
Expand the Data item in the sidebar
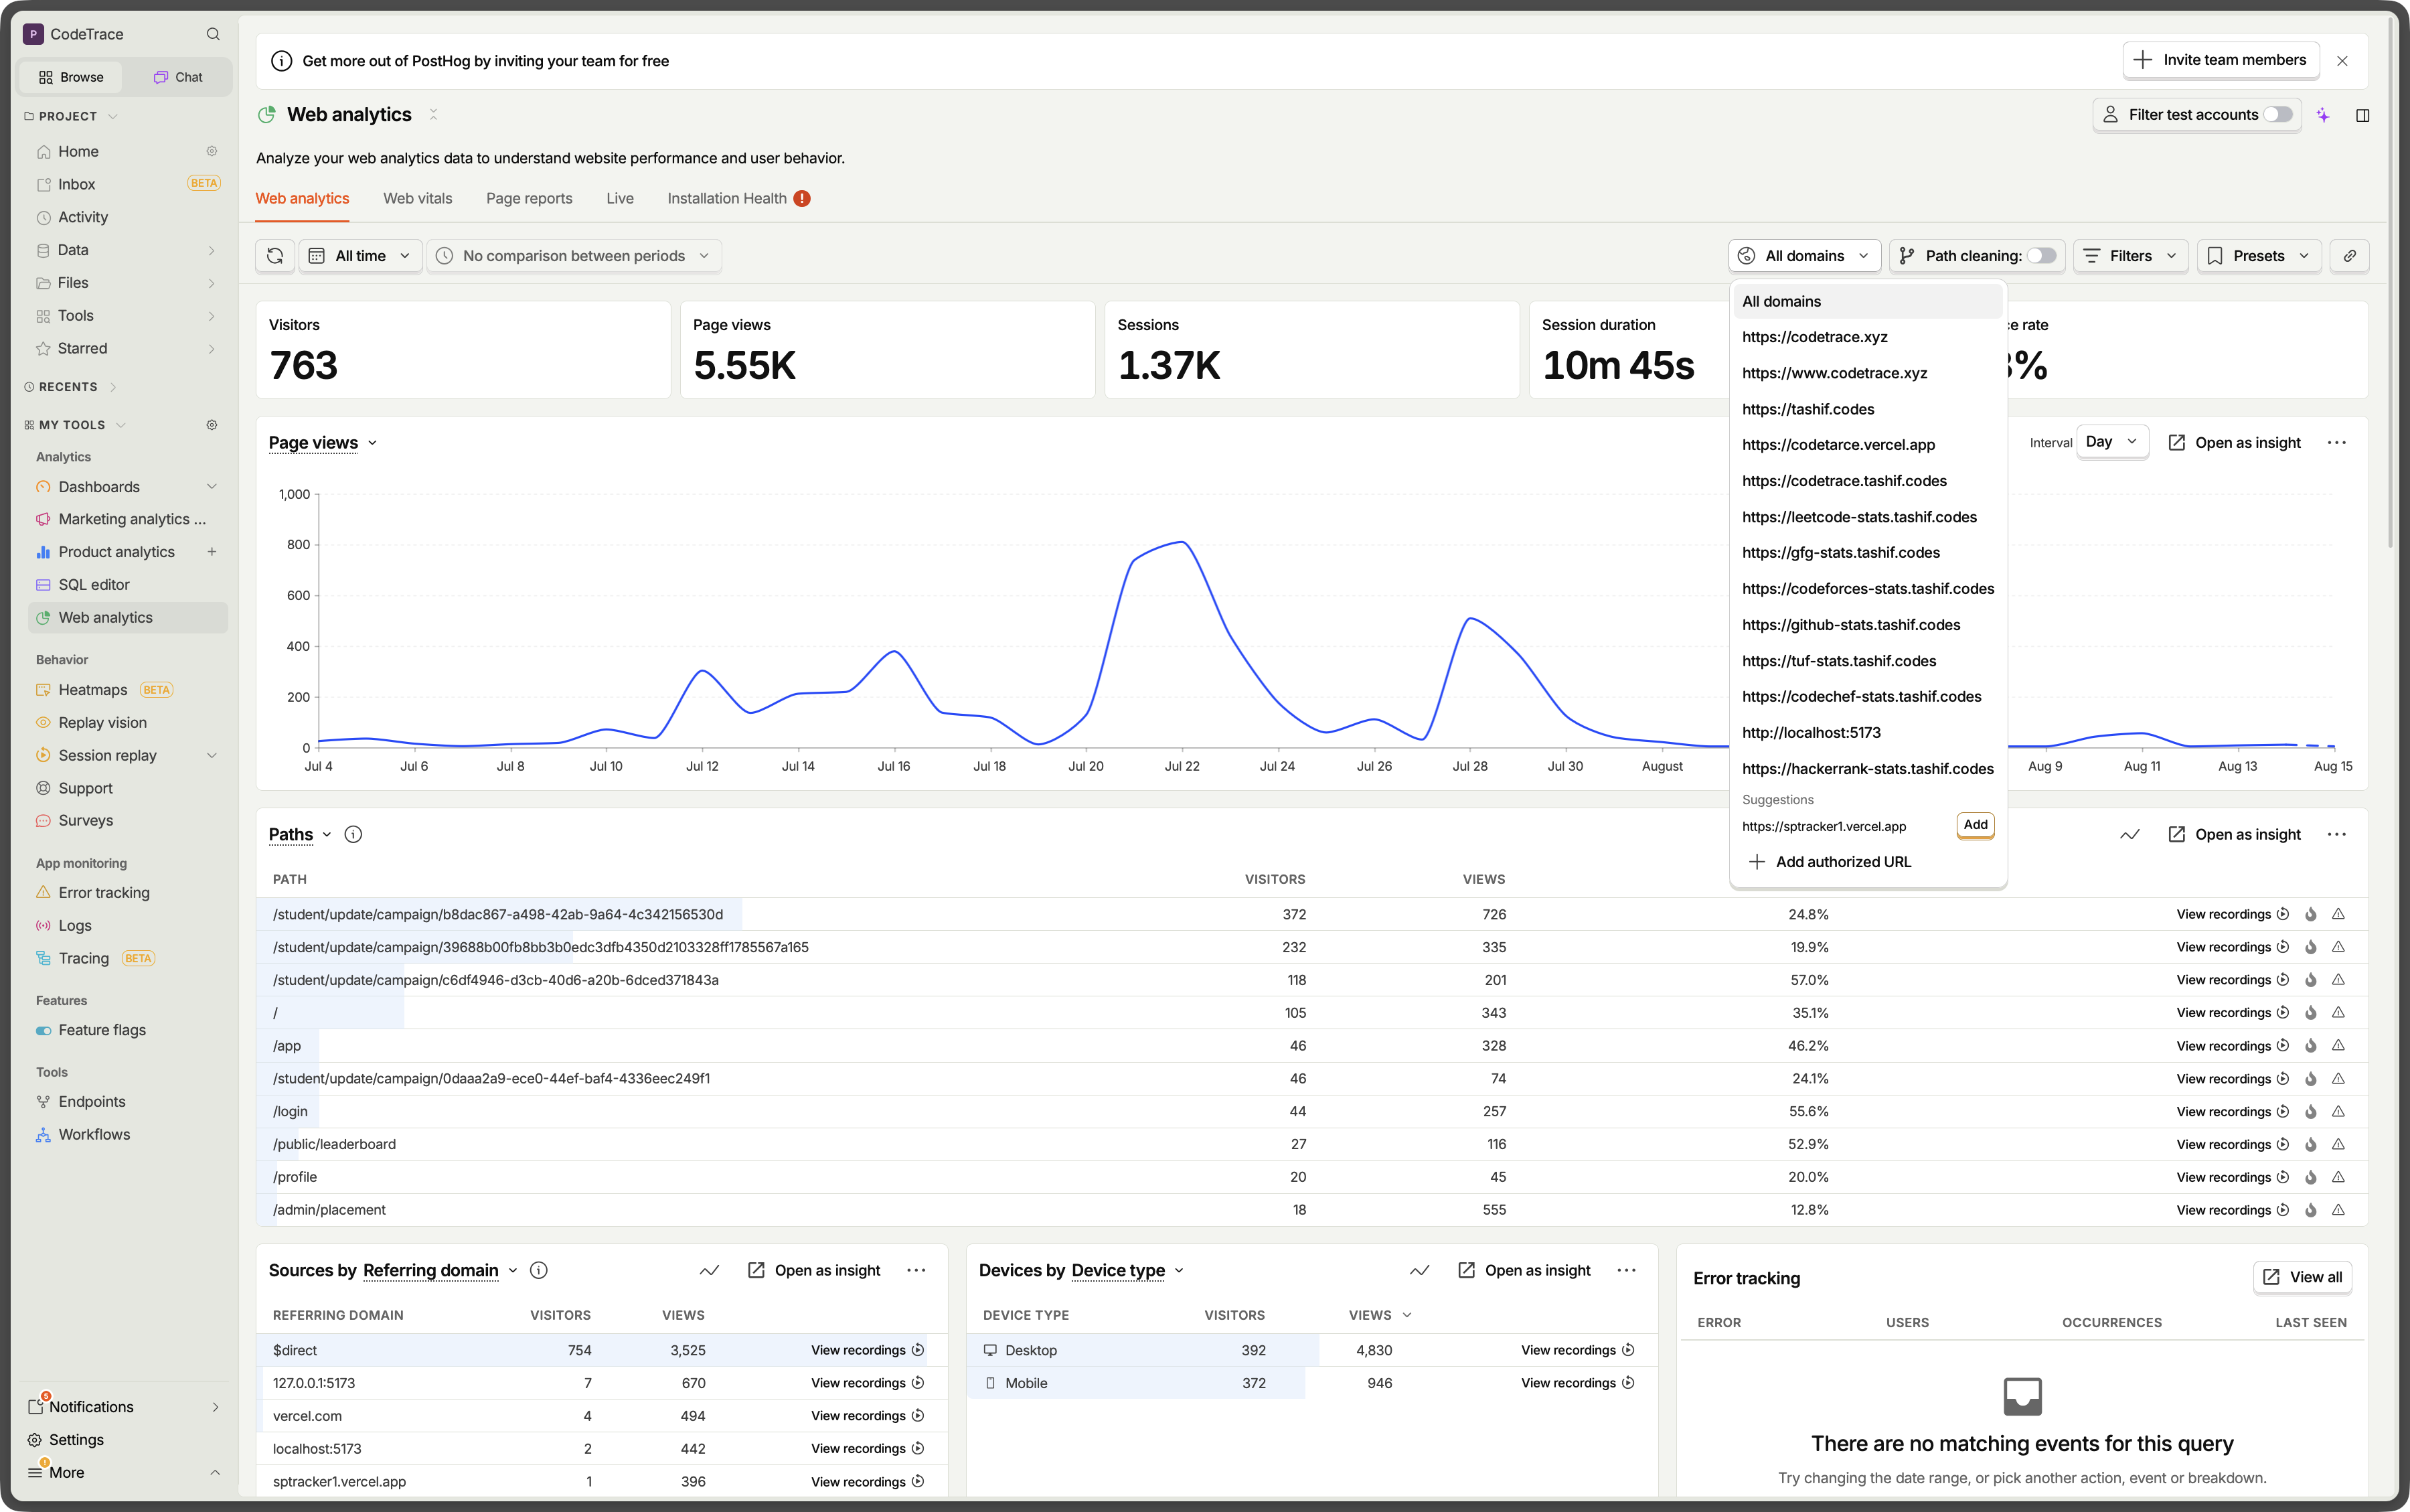tap(128, 250)
